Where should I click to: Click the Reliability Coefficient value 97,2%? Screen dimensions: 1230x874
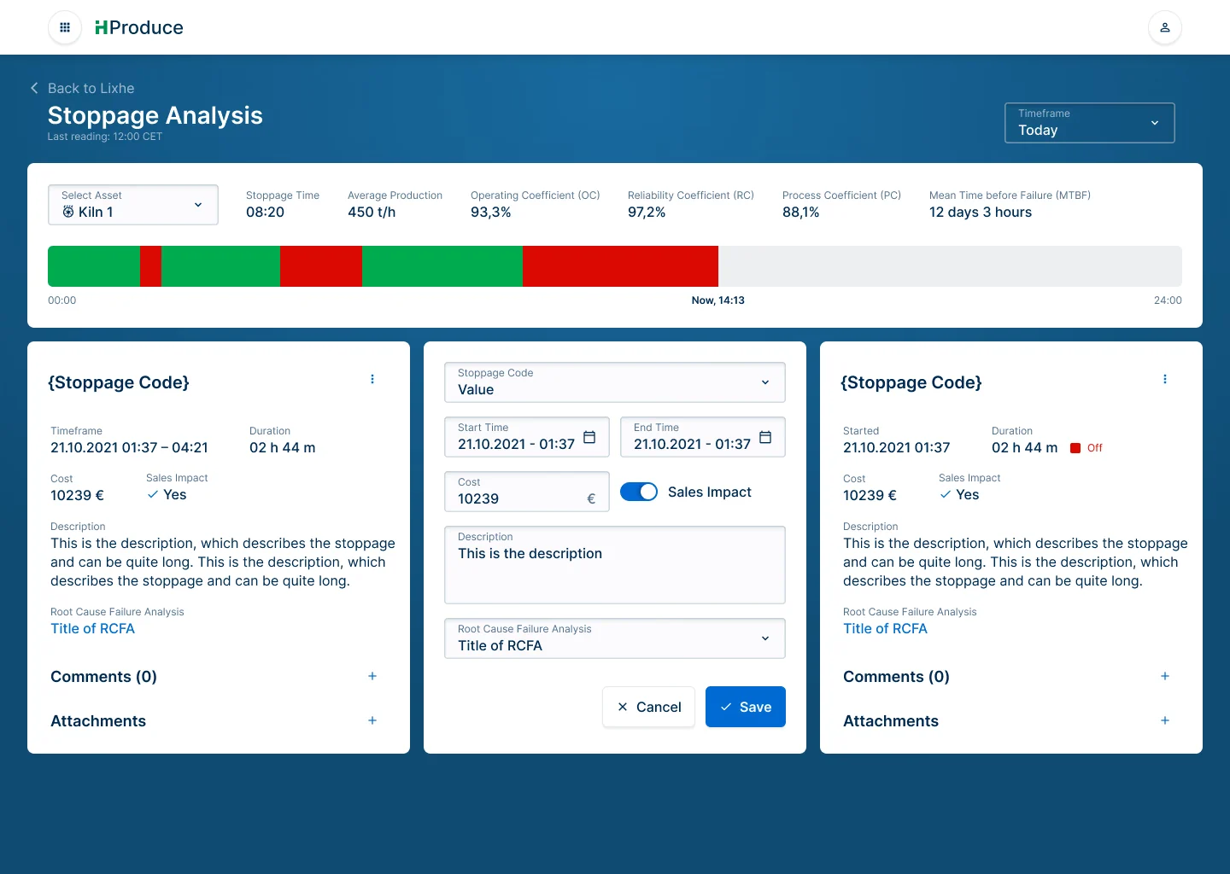[x=647, y=213]
